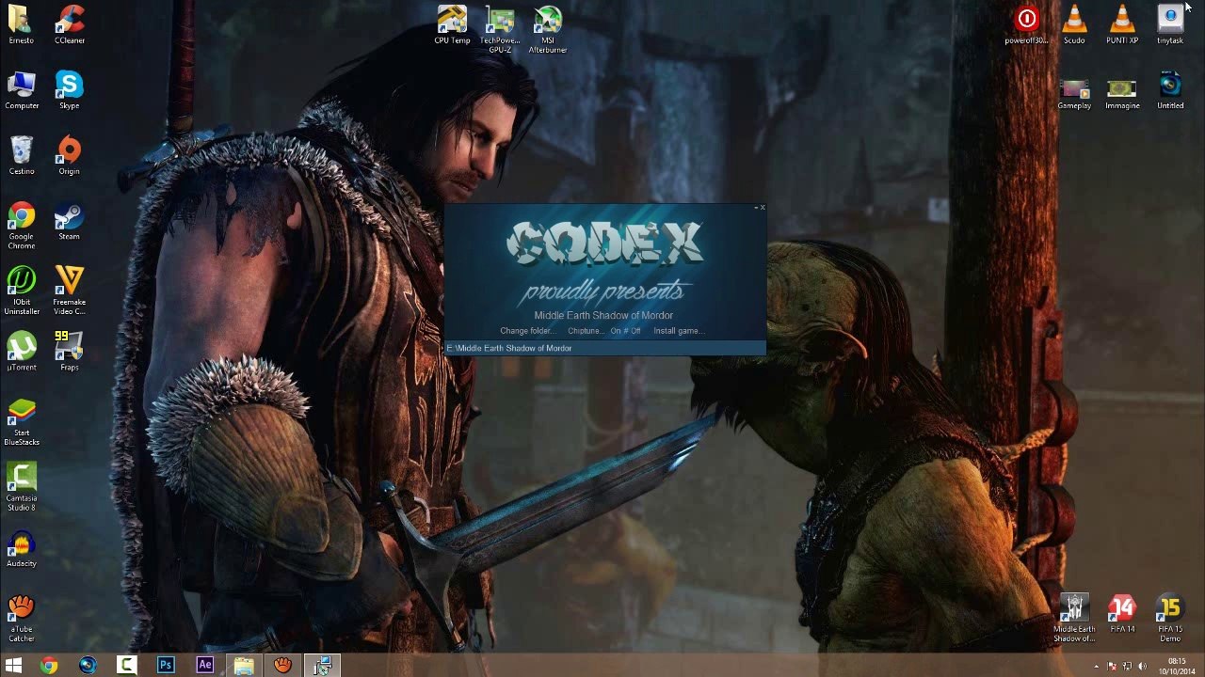Open the Ernesto folder icon
The width and height of the screenshot is (1205, 677).
21,24
